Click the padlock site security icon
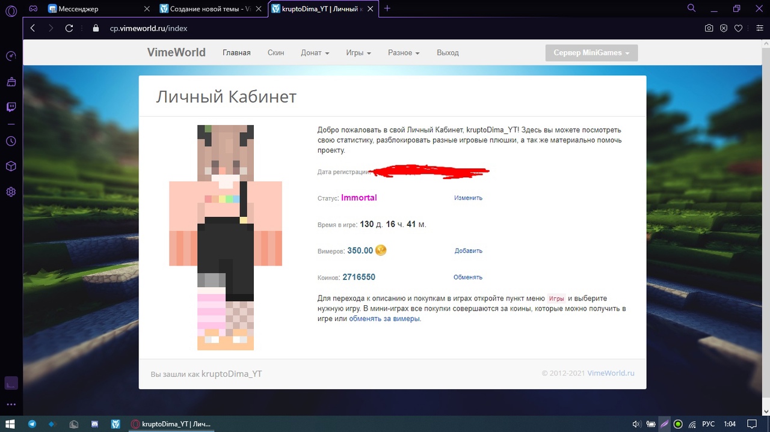 [95, 28]
